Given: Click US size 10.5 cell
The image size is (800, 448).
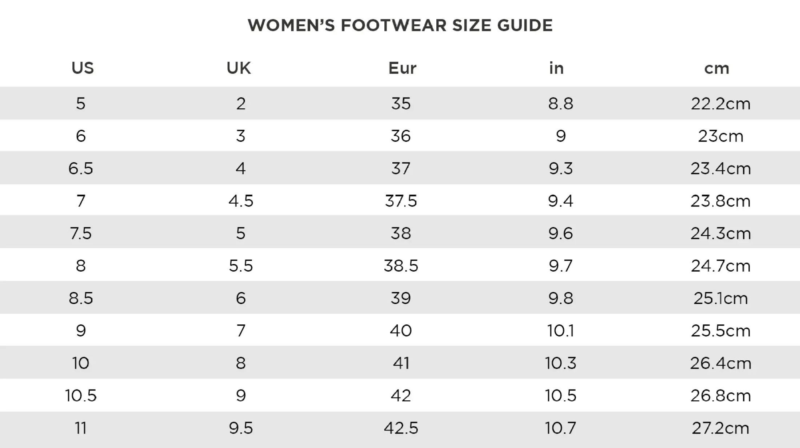Looking at the screenshot, I should 81,395.
